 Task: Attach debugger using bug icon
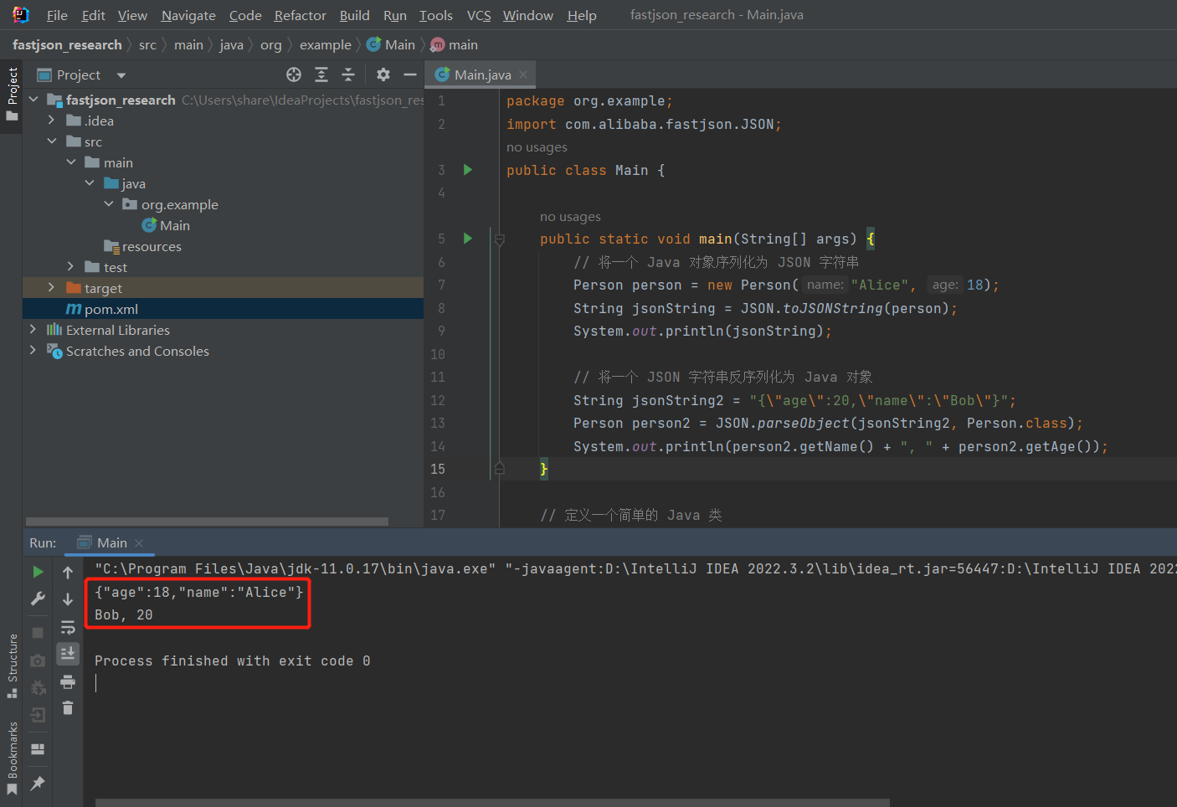(38, 688)
